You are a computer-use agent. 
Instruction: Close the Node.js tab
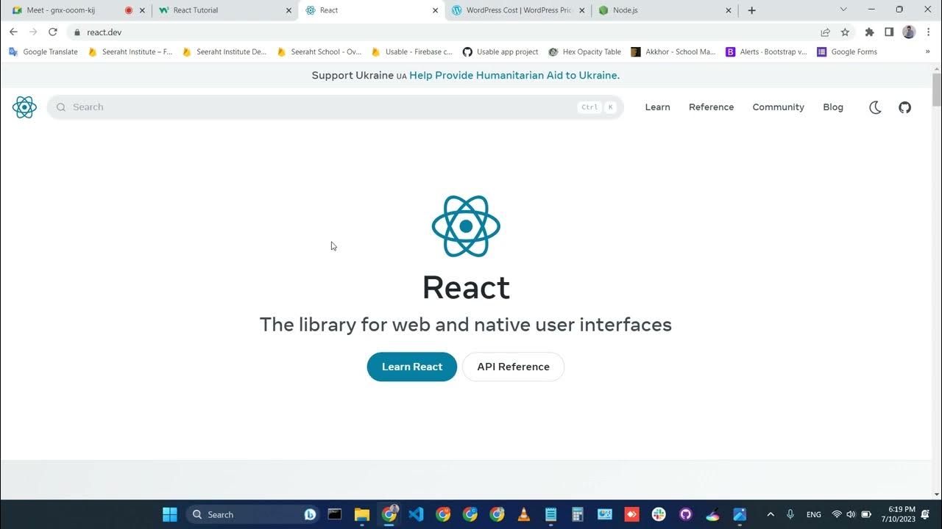(729, 10)
